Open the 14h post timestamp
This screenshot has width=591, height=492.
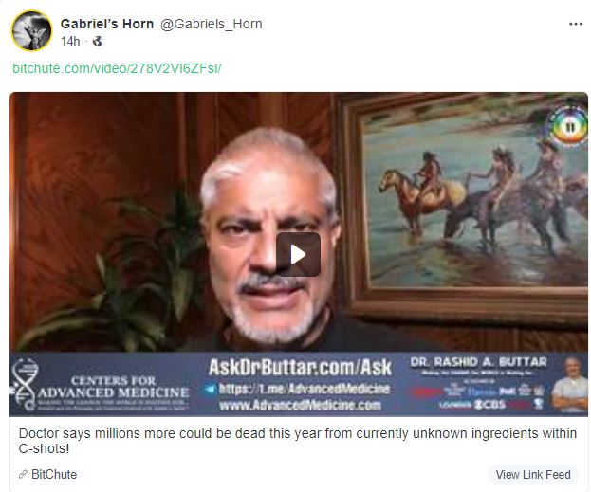pyautogui.click(x=70, y=41)
